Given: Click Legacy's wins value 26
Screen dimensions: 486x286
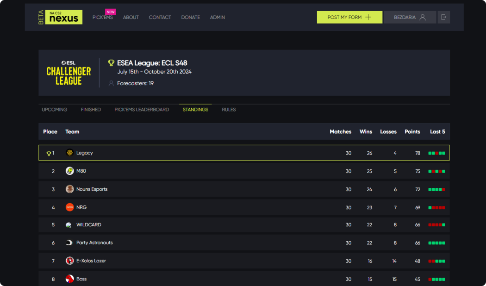Looking at the screenshot, I should coord(369,153).
